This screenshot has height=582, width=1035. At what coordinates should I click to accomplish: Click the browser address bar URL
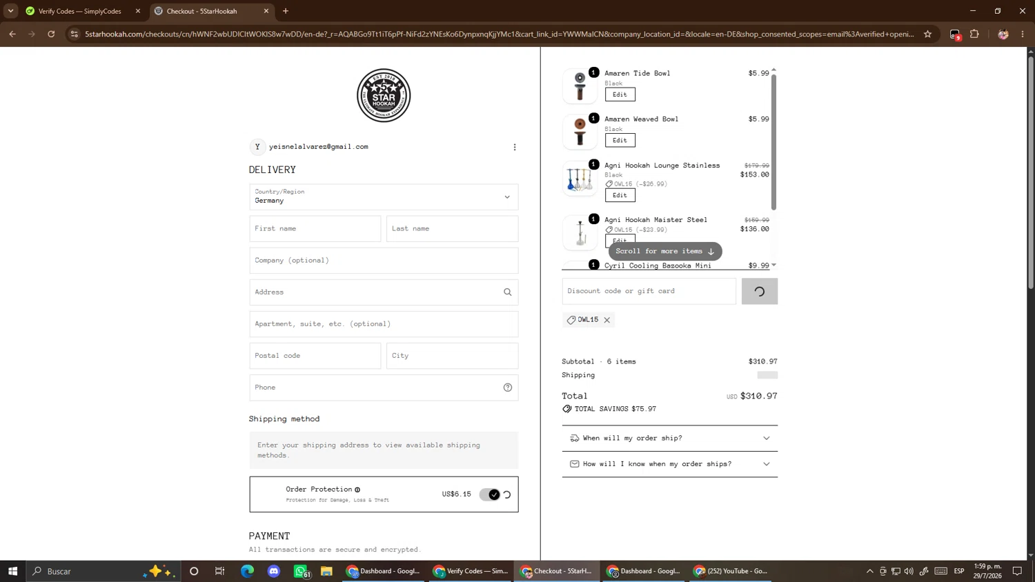500,34
